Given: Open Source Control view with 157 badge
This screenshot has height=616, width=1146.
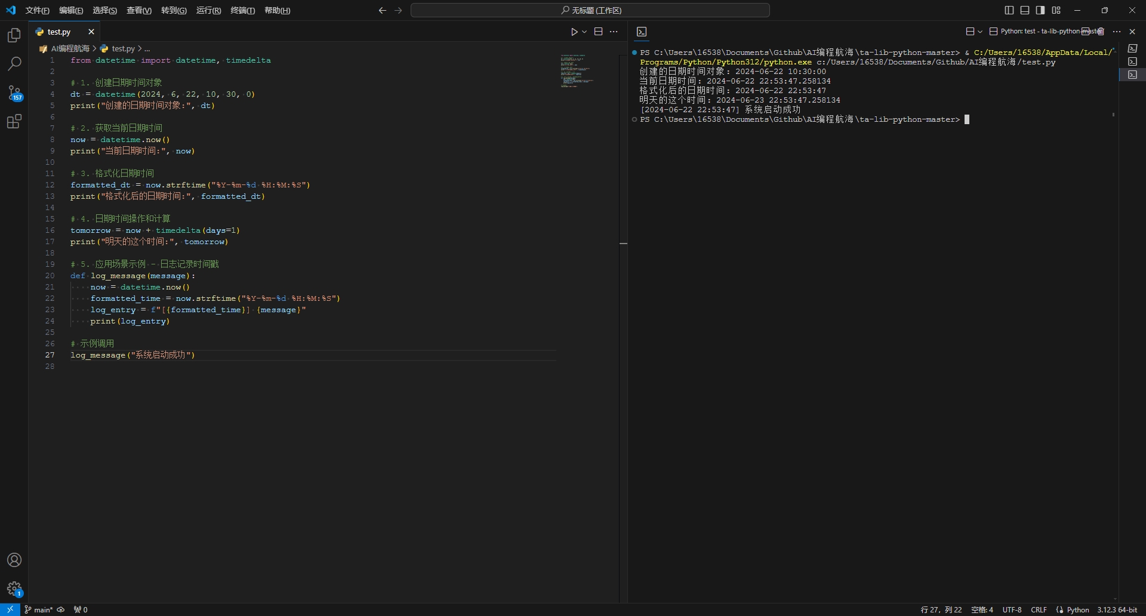Looking at the screenshot, I should tap(14, 93).
